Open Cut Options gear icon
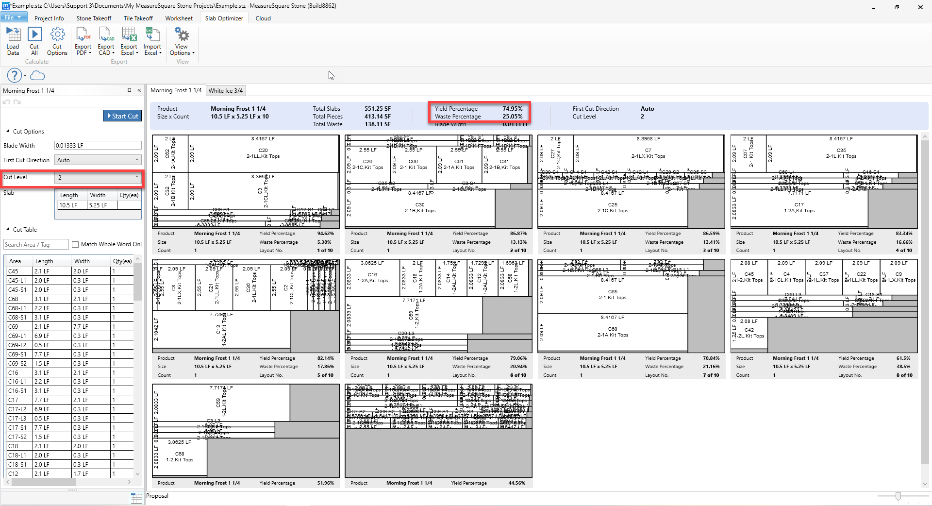This screenshot has height=506, width=932. 57,35
